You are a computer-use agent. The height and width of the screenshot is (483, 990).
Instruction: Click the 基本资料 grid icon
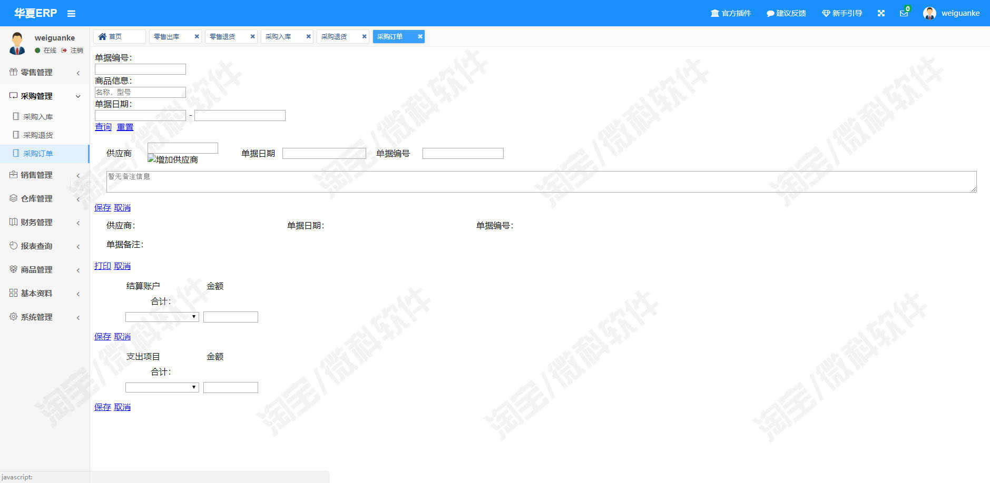coord(13,293)
